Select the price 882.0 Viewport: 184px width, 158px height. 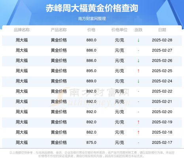(x=91, y=132)
